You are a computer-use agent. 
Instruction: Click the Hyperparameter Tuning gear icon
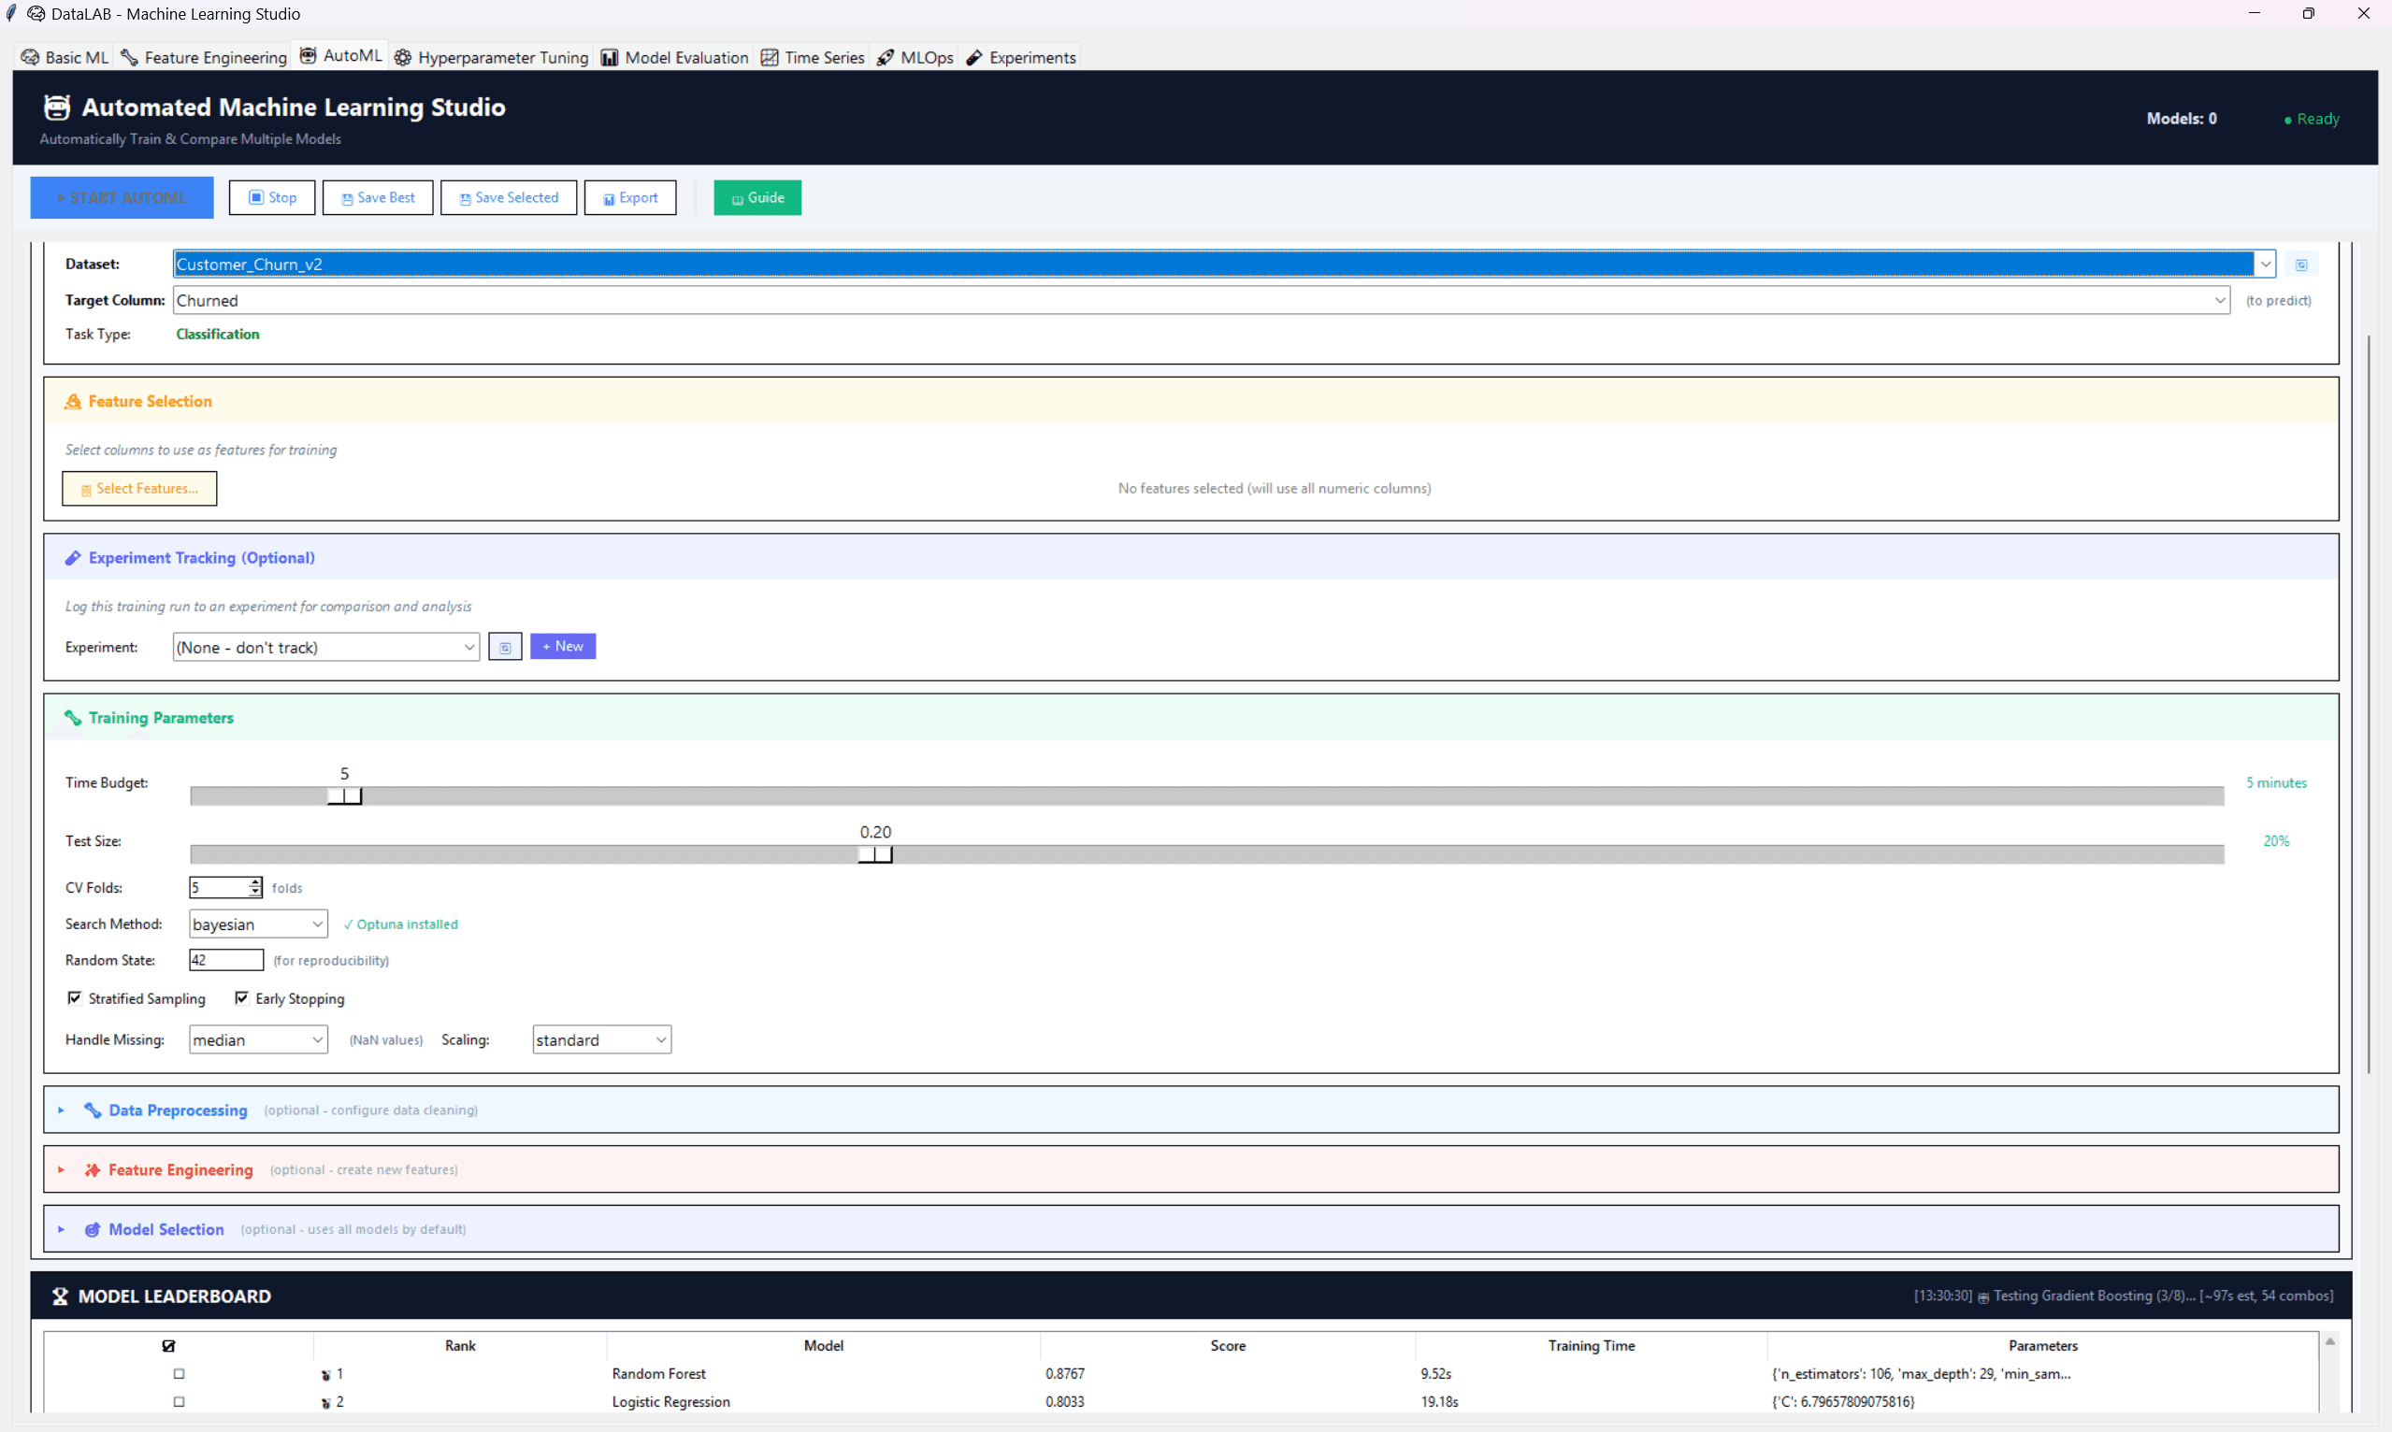[x=405, y=57]
